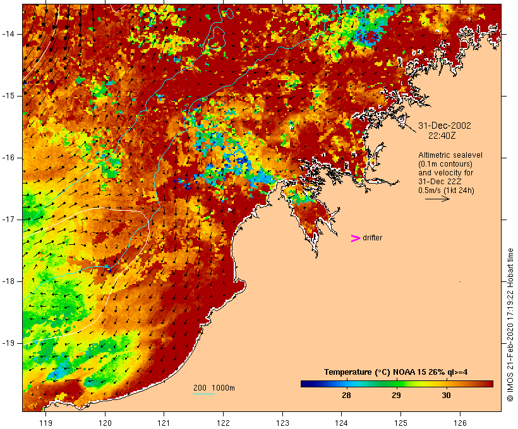518x429 pixels.
Task: Click the IMOS copyright timestamp text
Action: pos(510,325)
